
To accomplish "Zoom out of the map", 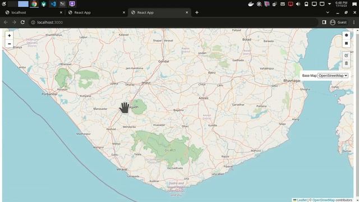I will coord(9,44).
